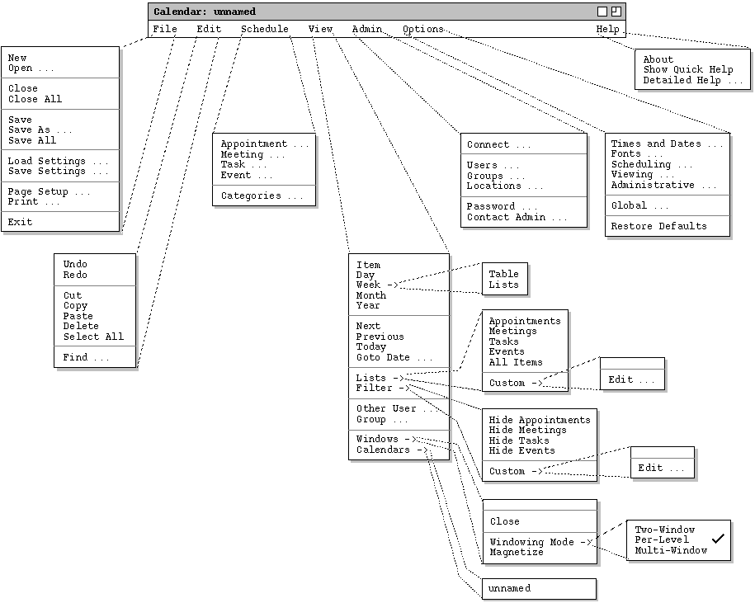Choose the Two-Window windowing mode

(x=665, y=530)
